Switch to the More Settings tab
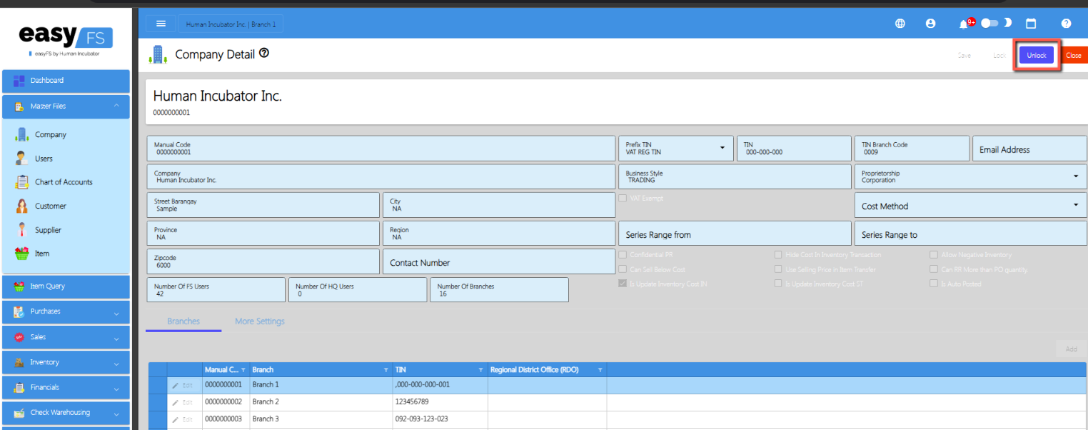This screenshot has width=1088, height=430. pos(260,321)
